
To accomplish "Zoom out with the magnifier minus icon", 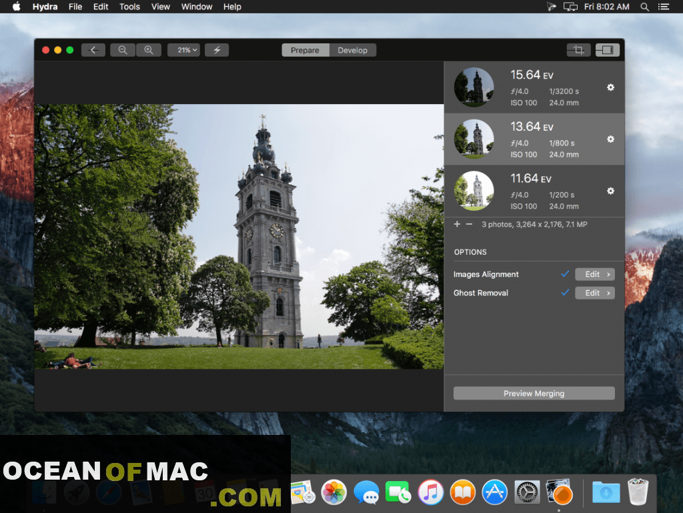I will [123, 50].
